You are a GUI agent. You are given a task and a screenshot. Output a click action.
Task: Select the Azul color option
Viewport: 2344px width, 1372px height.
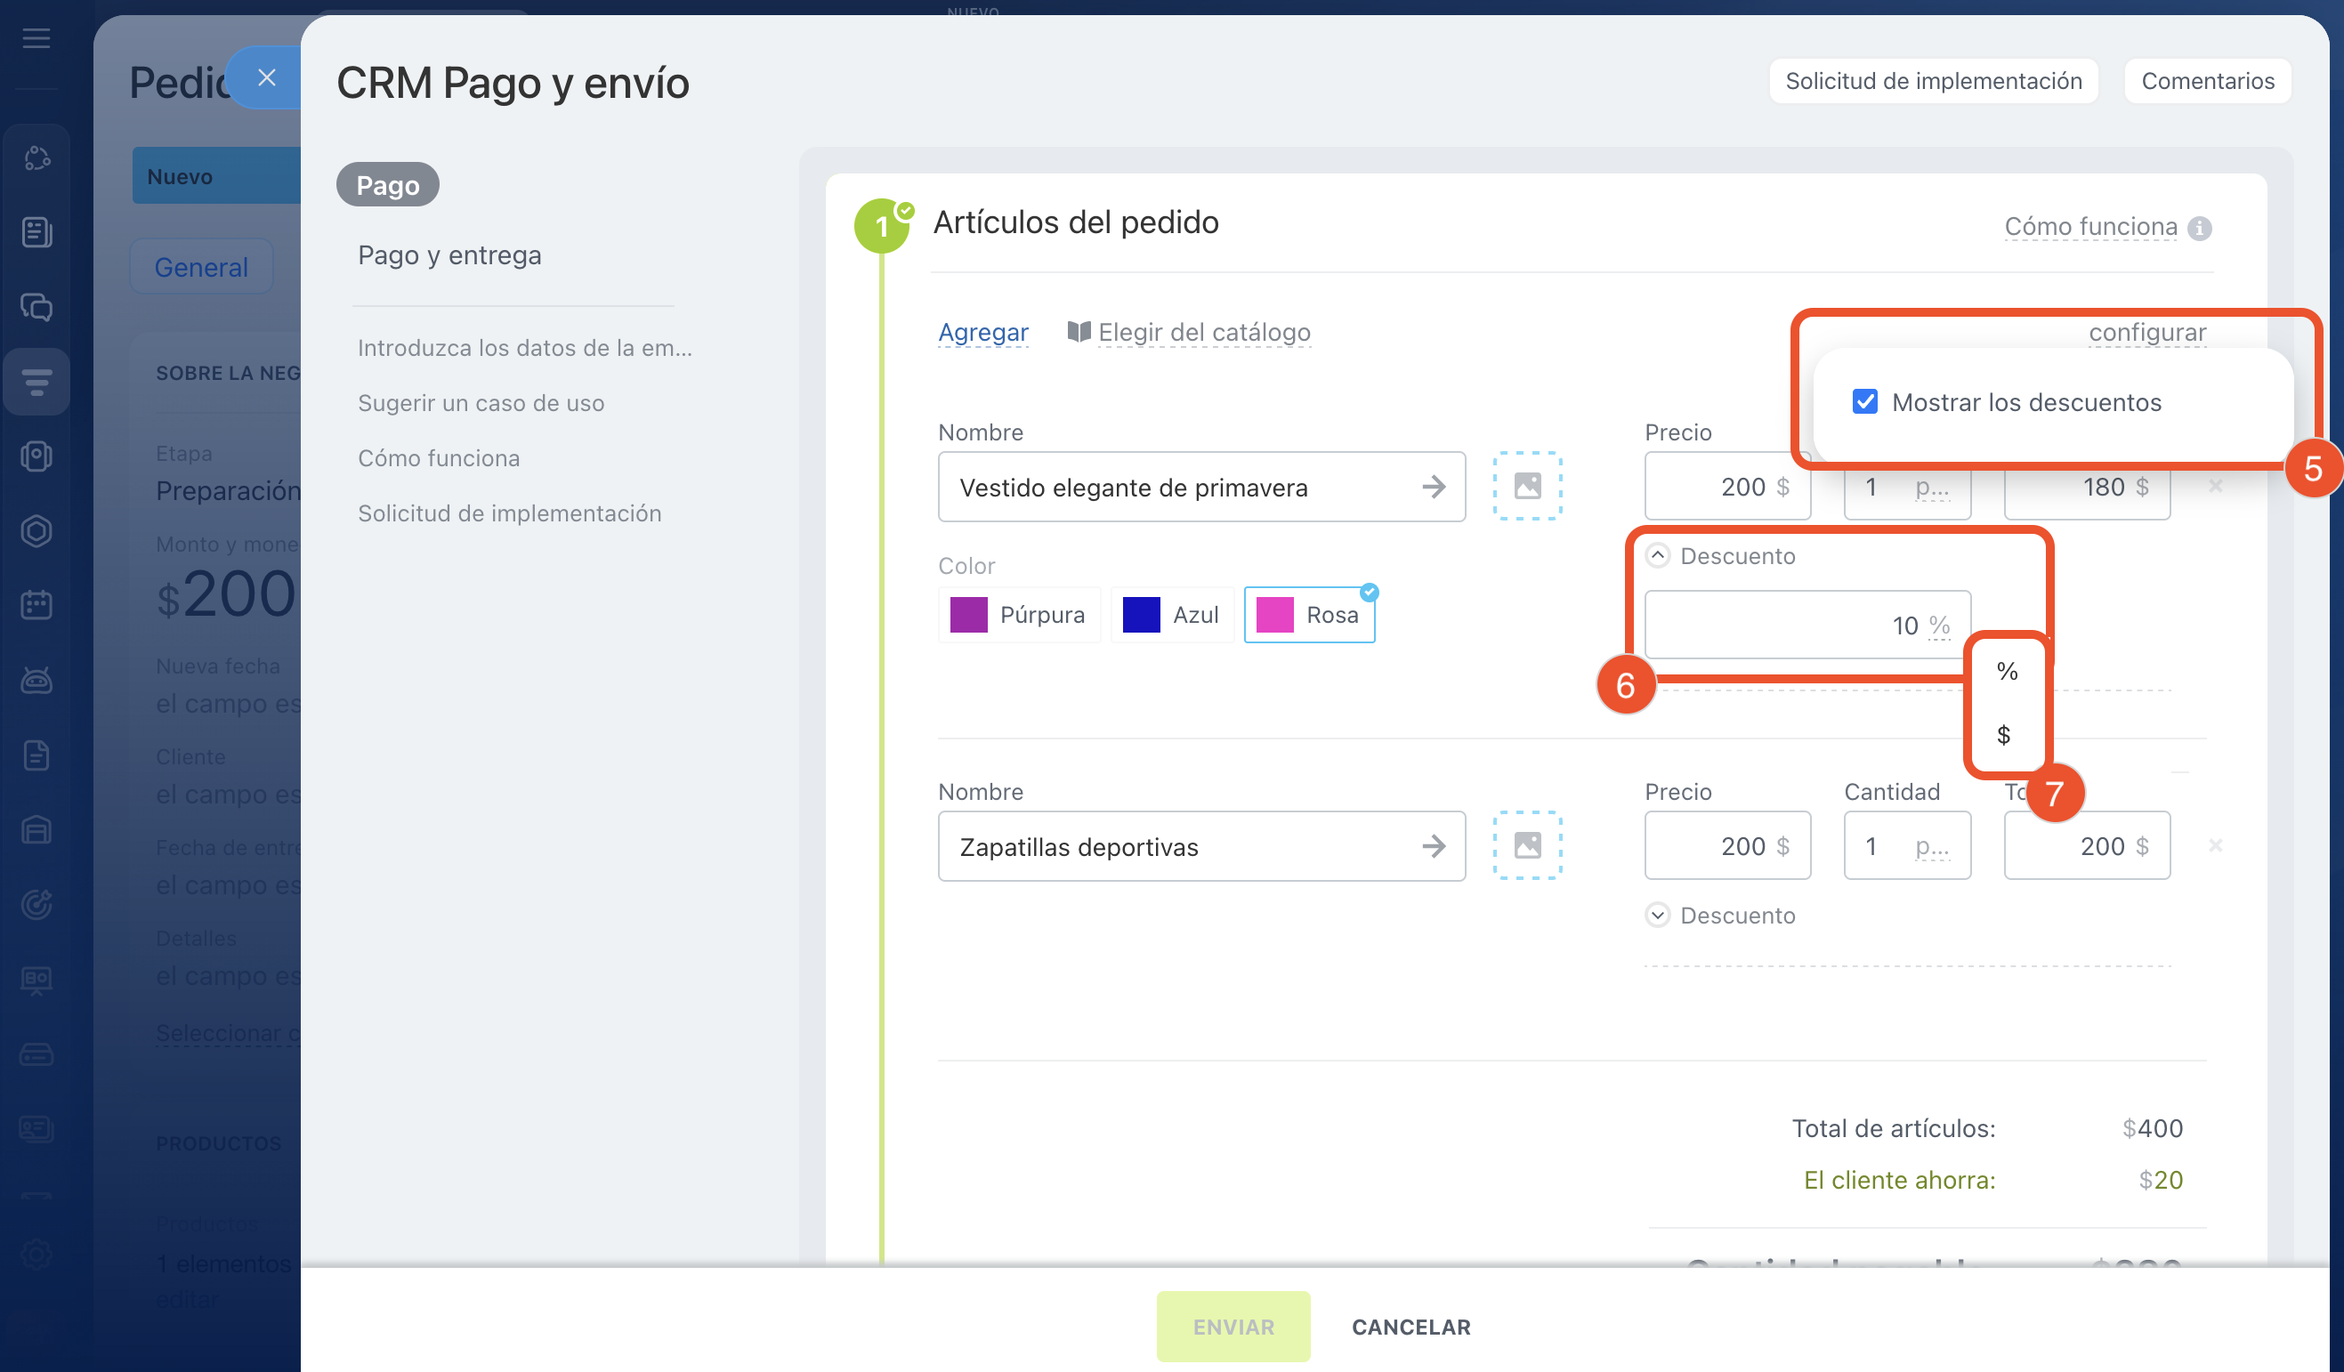tap(1172, 615)
